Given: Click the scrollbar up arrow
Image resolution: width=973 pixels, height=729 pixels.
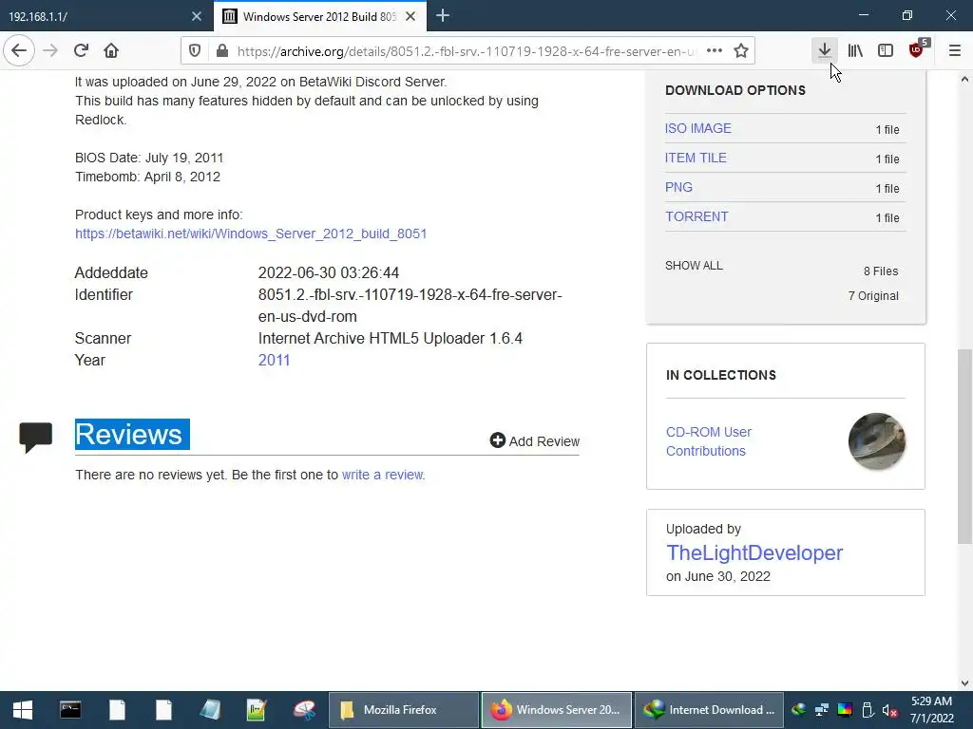Looking at the screenshot, I should click(x=964, y=79).
